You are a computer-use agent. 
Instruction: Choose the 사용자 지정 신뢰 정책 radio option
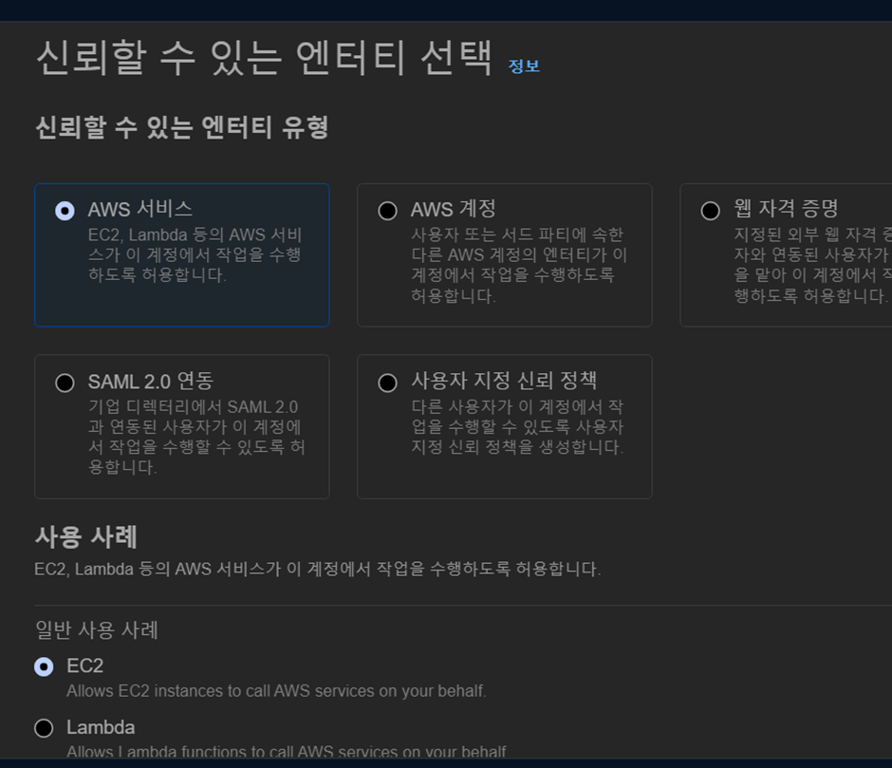click(x=387, y=383)
